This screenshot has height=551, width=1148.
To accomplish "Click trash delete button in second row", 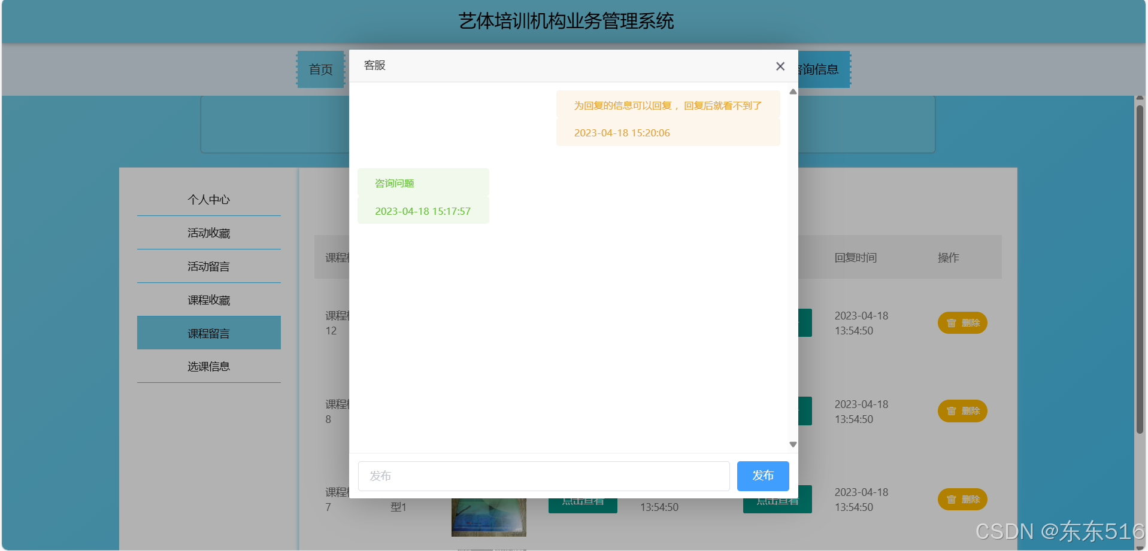I will pos(962,411).
